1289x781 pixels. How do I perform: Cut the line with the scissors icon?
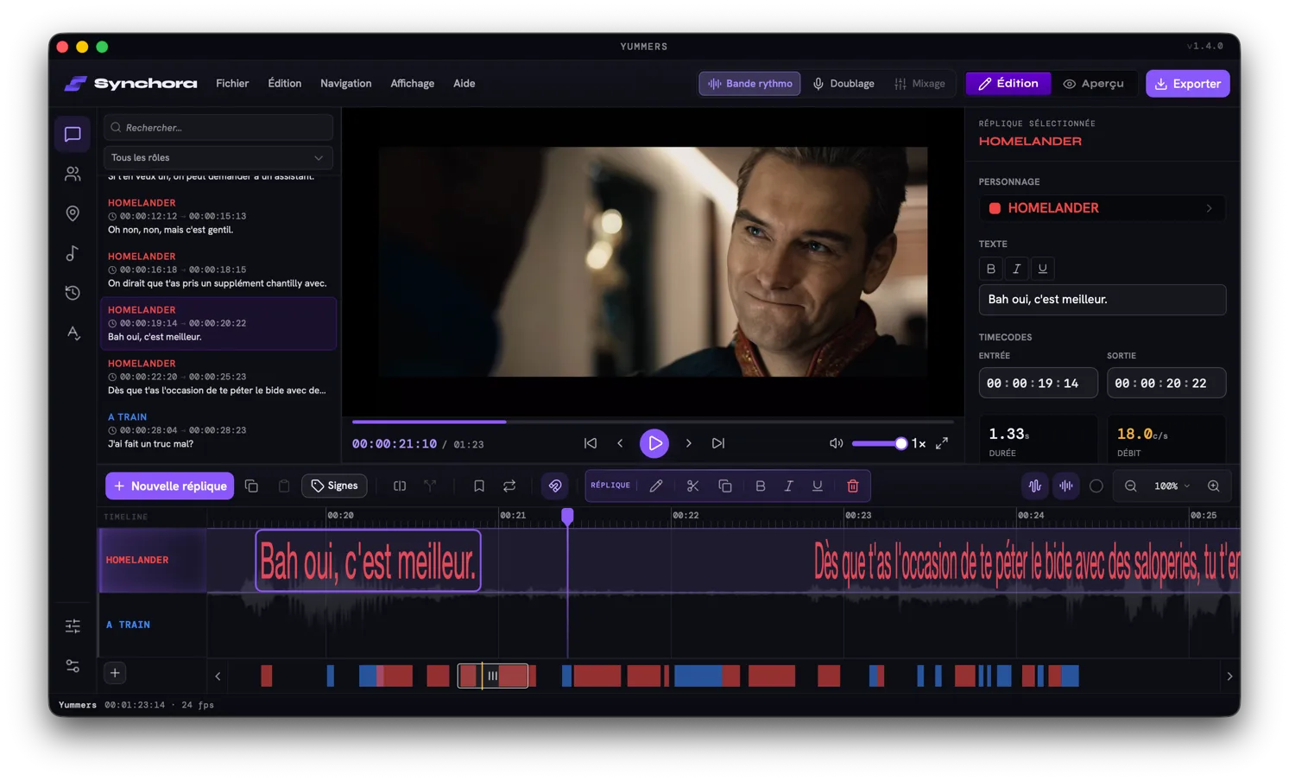click(692, 486)
